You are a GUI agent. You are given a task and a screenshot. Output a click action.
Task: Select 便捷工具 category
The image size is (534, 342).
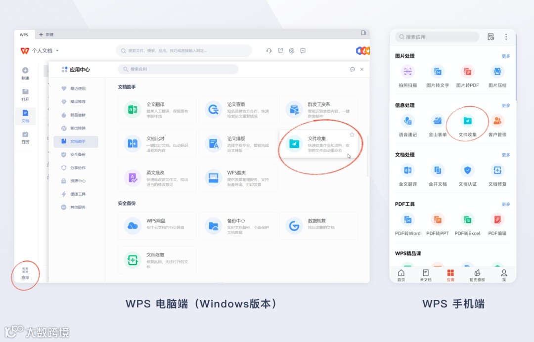point(76,194)
